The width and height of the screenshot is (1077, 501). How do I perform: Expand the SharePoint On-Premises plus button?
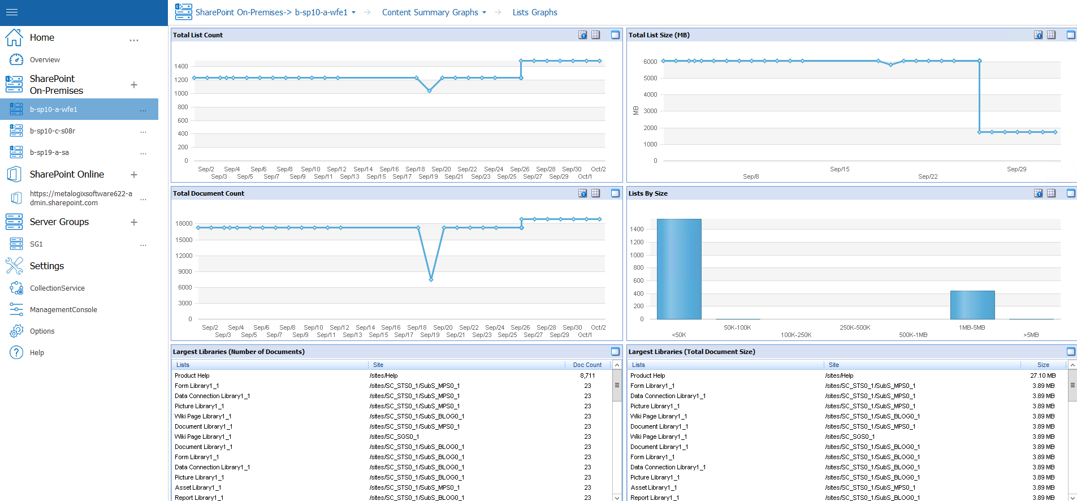(x=134, y=85)
